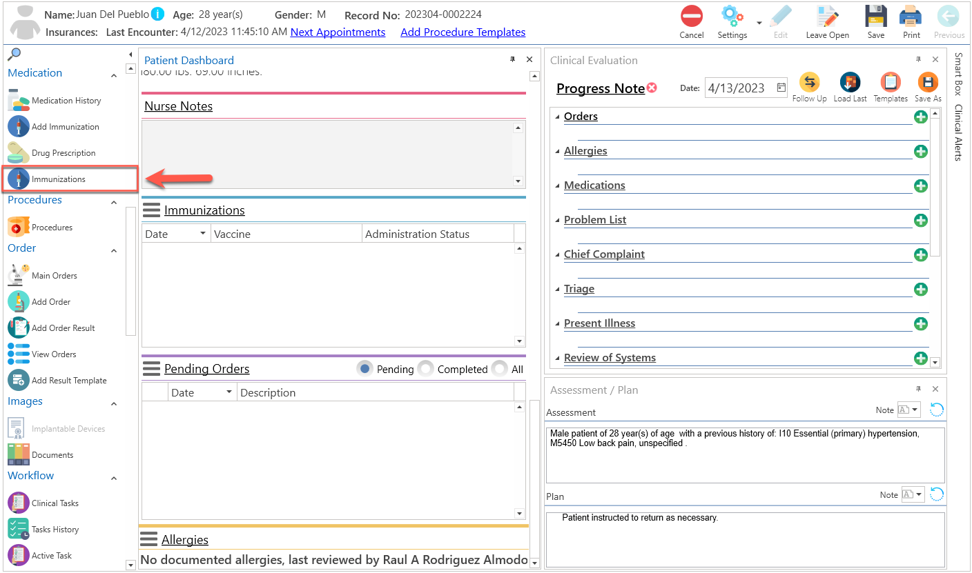
Task: Click the Next Appointments link
Action: (338, 32)
